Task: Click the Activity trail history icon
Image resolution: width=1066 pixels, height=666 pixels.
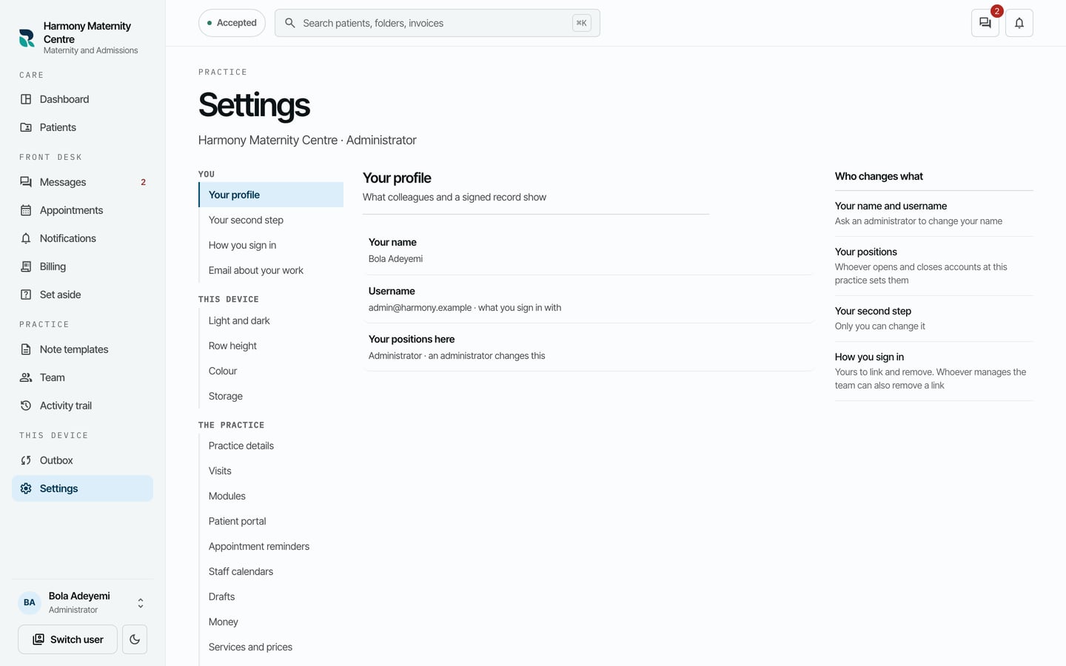Action: (26, 406)
